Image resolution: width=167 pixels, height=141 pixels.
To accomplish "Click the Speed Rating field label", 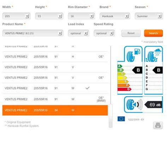I will tap(103, 24).
